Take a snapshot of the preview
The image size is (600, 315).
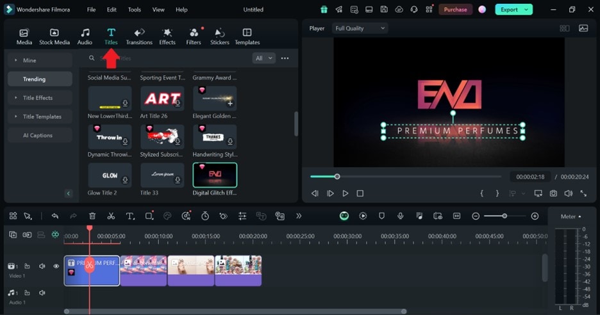pos(553,193)
